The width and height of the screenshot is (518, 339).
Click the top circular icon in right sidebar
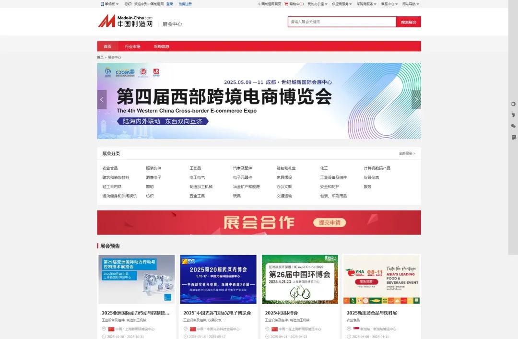pyautogui.click(x=513, y=104)
